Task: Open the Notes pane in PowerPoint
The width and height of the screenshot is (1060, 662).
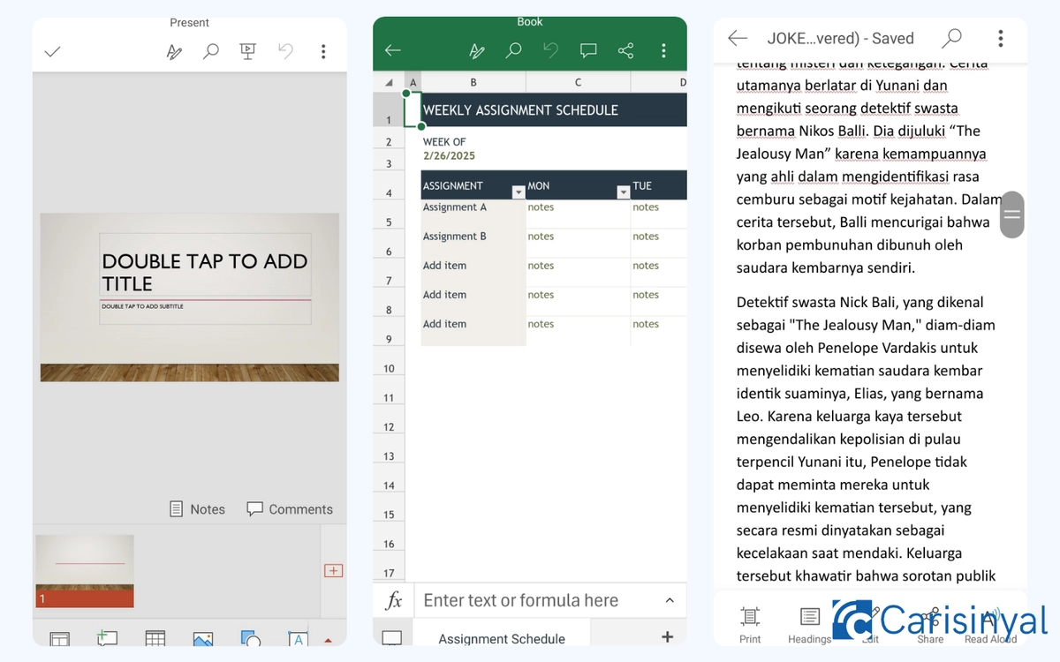Action: [197, 509]
